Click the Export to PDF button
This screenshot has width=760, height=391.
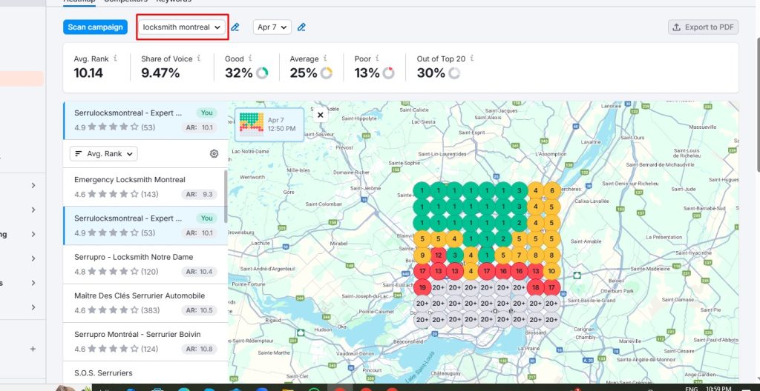(704, 27)
